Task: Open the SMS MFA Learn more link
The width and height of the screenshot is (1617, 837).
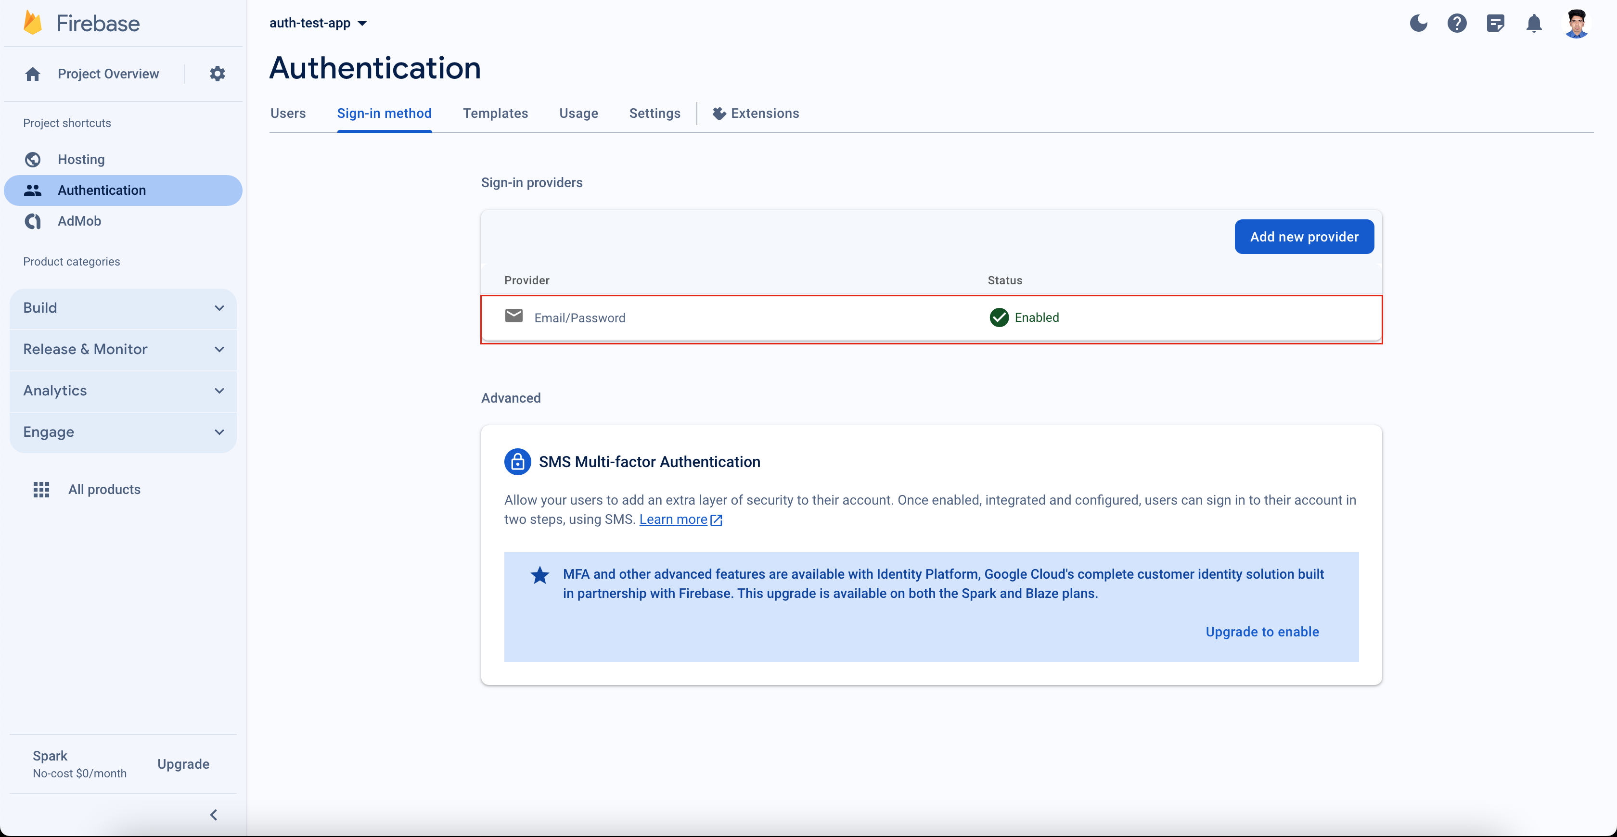Action: coord(675,520)
